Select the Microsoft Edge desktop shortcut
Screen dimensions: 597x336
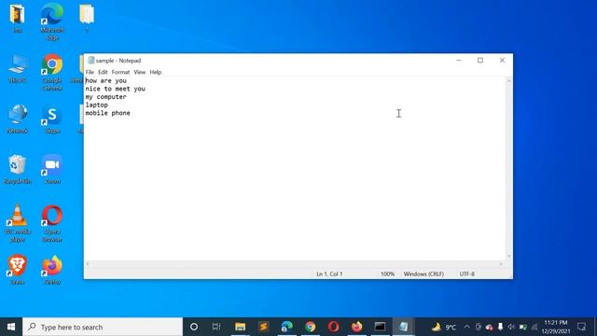[52, 22]
